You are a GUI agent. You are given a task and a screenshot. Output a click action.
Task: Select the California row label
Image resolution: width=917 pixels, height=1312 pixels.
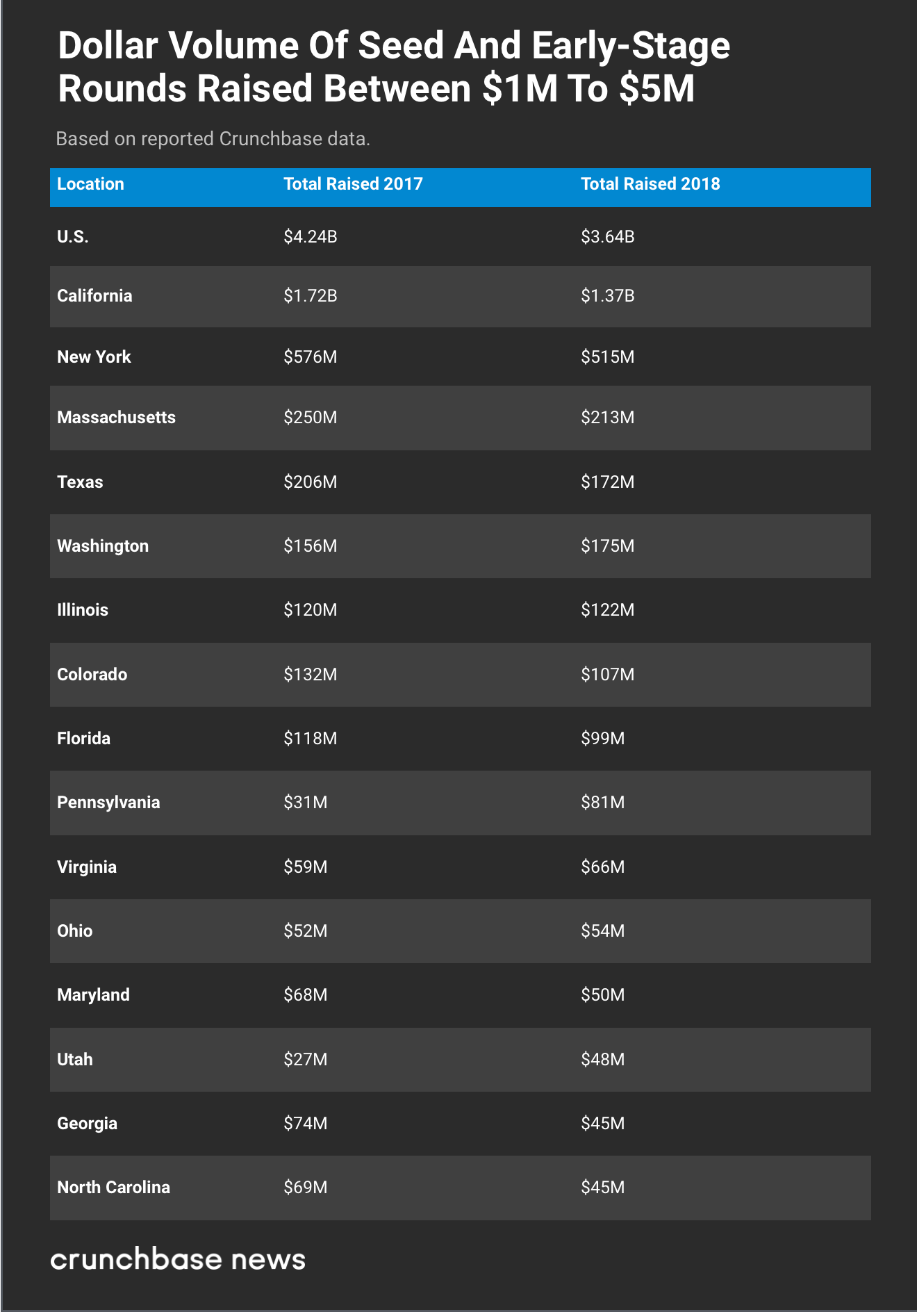pyautogui.click(x=94, y=296)
